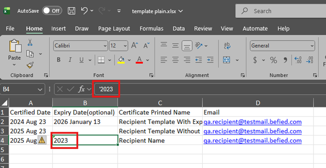Align text left
The image size is (326, 168).
click(x=164, y=60)
